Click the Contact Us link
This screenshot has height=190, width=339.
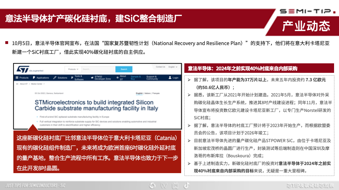pos(160,67)
